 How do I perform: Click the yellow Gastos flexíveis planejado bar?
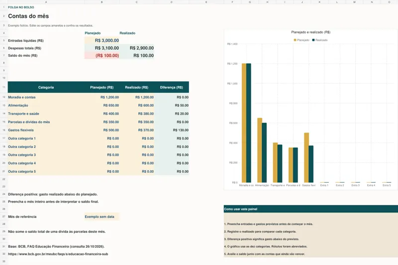click(x=306, y=157)
